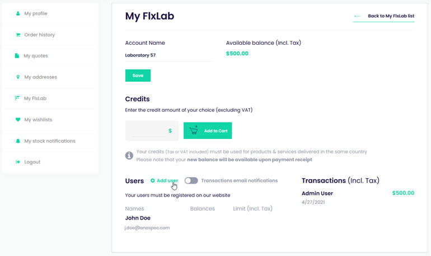Add a new user link
Viewport: 431px width, 256px height.
[x=167, y=181]
